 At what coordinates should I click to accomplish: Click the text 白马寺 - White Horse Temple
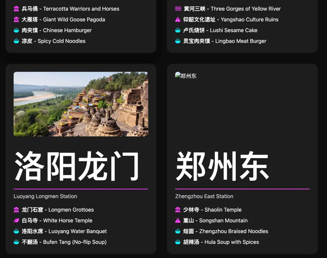(x=57, y=220)
